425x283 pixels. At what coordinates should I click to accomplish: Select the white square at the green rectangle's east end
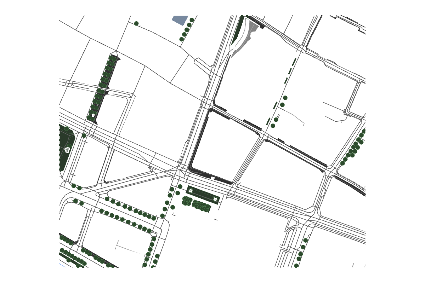coord(215,199)
